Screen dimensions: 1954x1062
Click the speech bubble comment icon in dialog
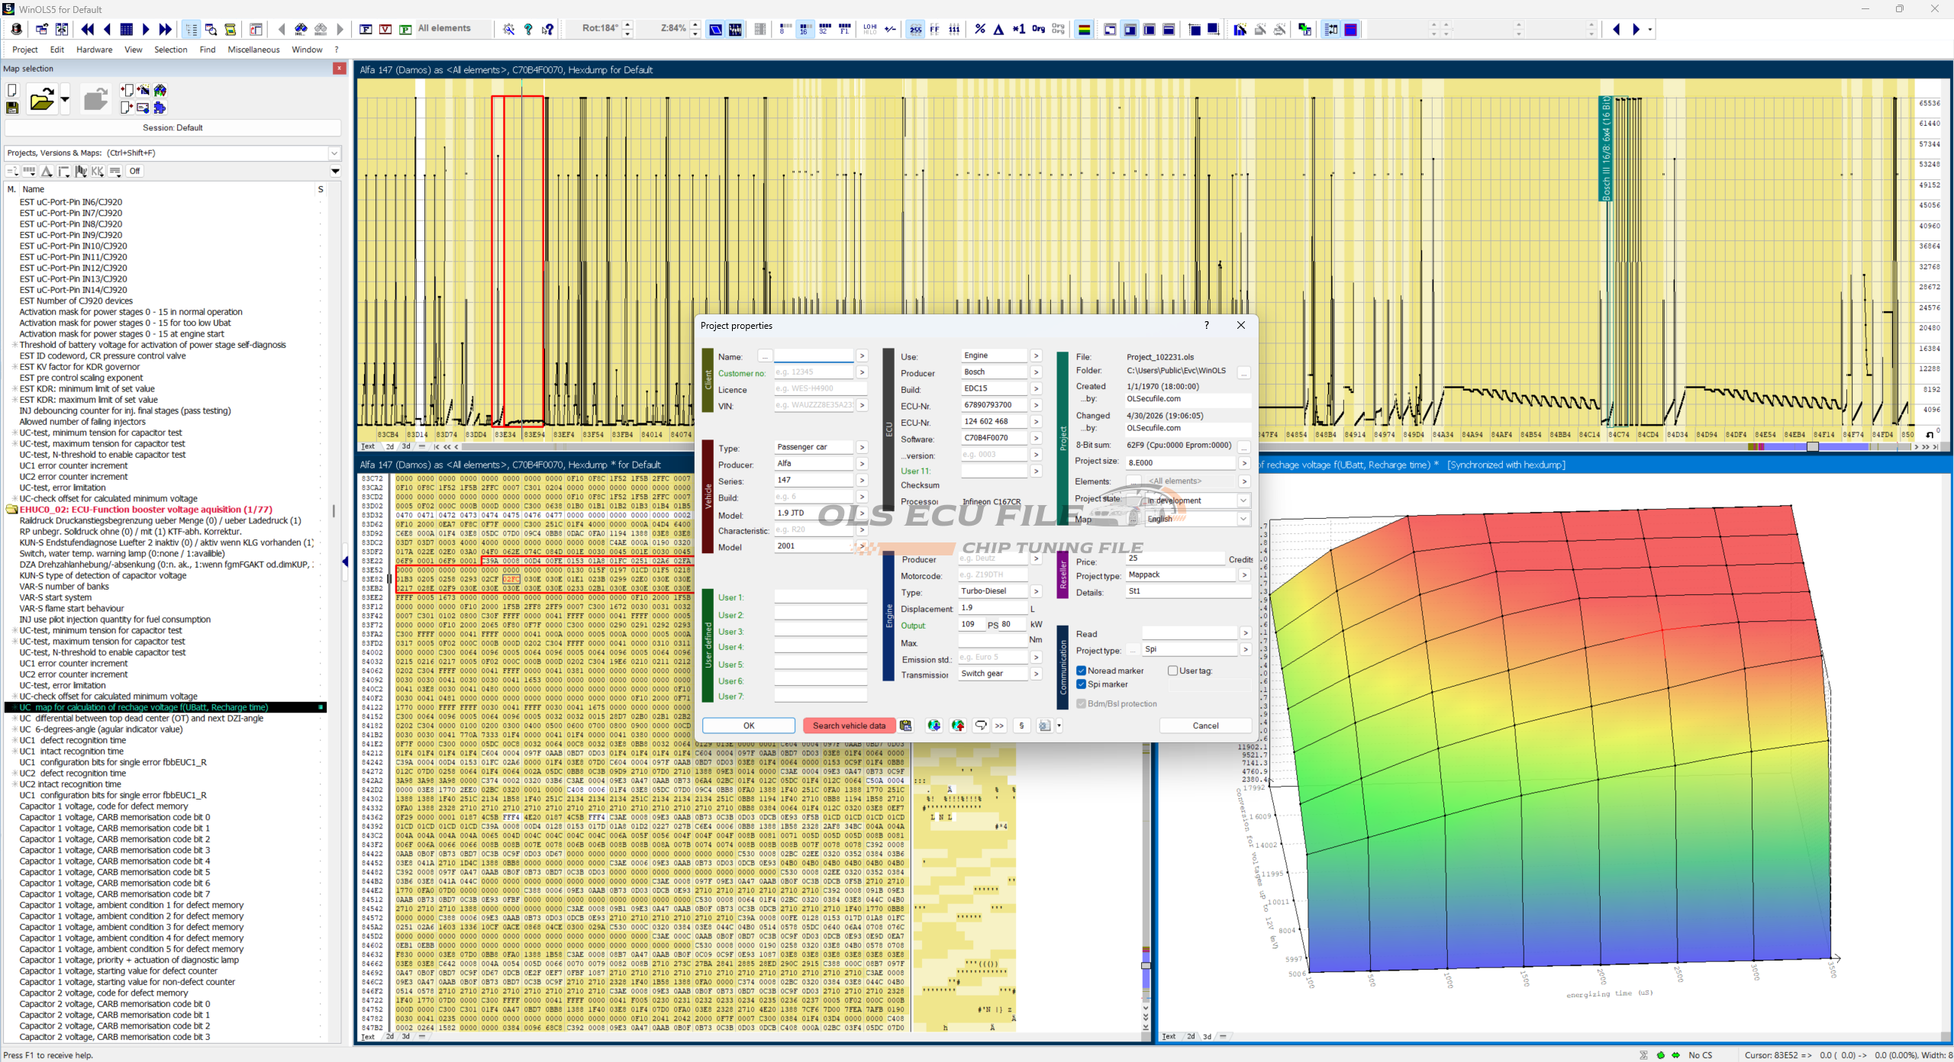click(981, 726)
